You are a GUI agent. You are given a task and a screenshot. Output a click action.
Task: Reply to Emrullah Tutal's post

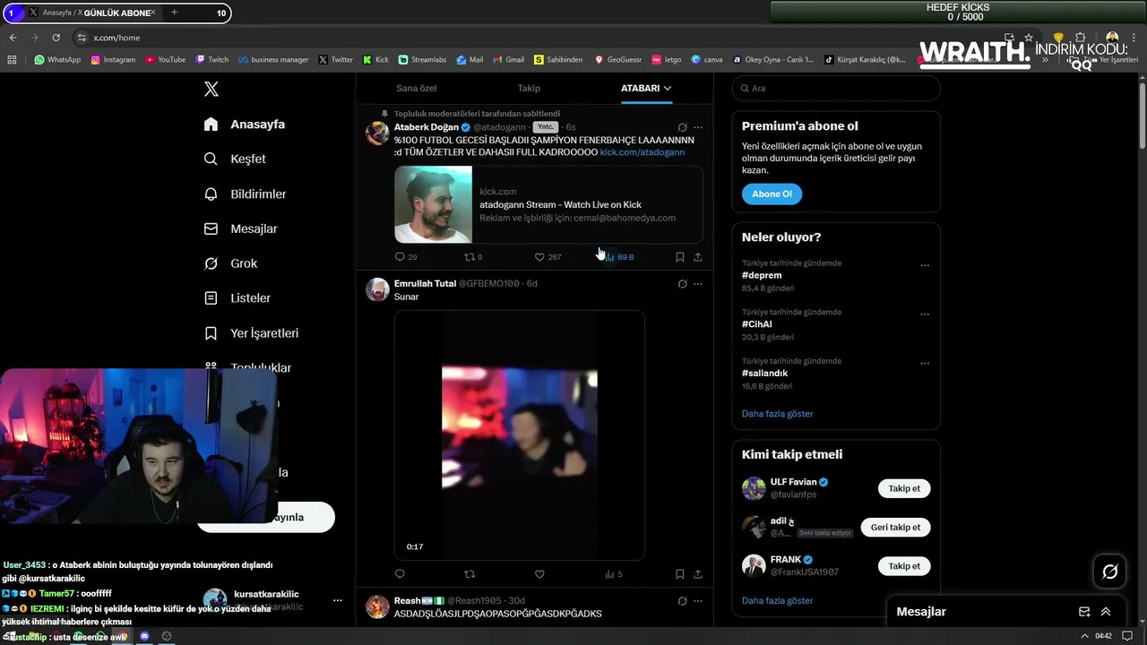coord(400,574)
